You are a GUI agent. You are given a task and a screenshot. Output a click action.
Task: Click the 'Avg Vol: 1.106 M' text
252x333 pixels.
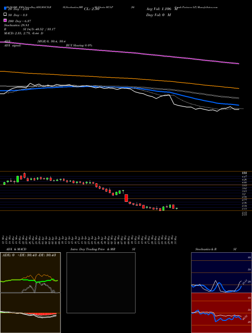[x=162, y=9]
